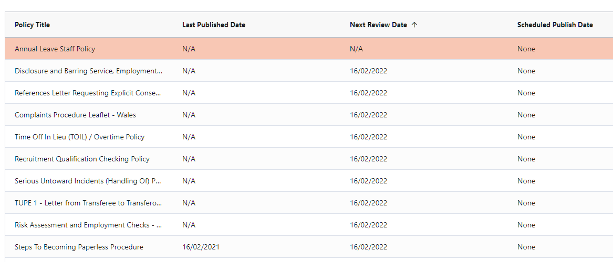Open Serious Untoward Incidents policy
This screenshot has width=613, height=262.
point(88,181)
